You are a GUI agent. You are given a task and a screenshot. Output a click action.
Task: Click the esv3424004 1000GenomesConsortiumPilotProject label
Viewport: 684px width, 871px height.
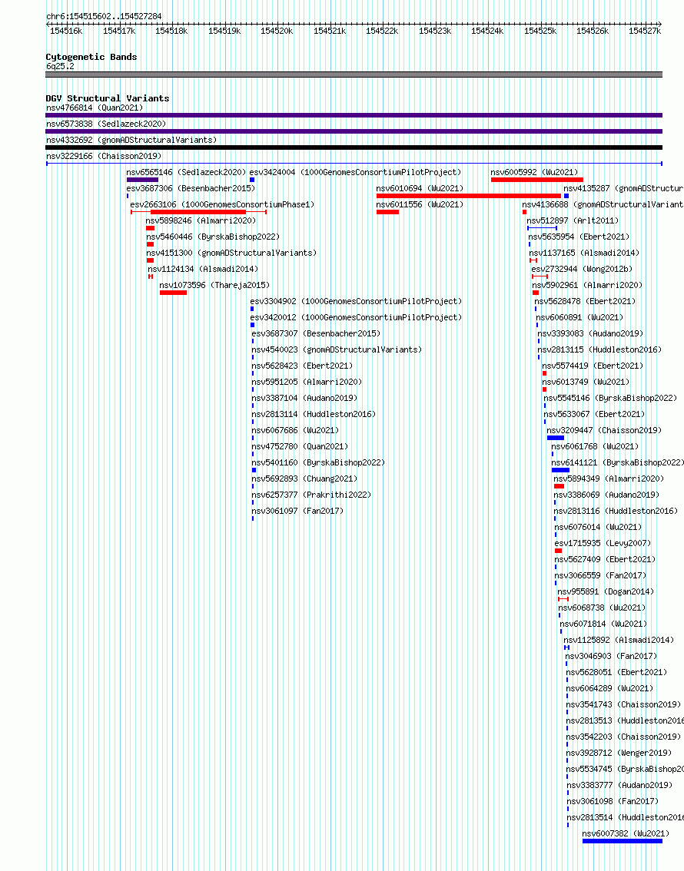click(356, 172)
